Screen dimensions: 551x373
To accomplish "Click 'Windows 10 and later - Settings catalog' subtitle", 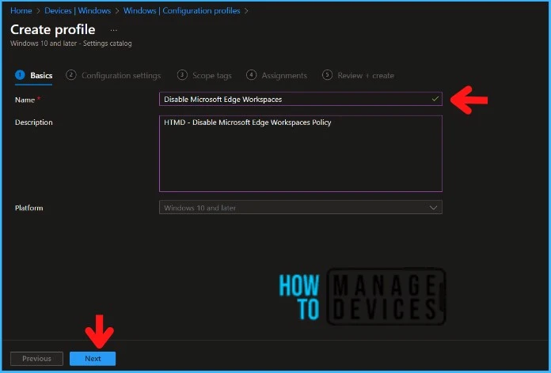I will coord(71,43).
